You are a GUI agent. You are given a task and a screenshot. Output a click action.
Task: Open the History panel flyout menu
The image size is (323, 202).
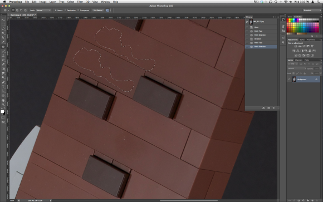click(x=277, y=17)
